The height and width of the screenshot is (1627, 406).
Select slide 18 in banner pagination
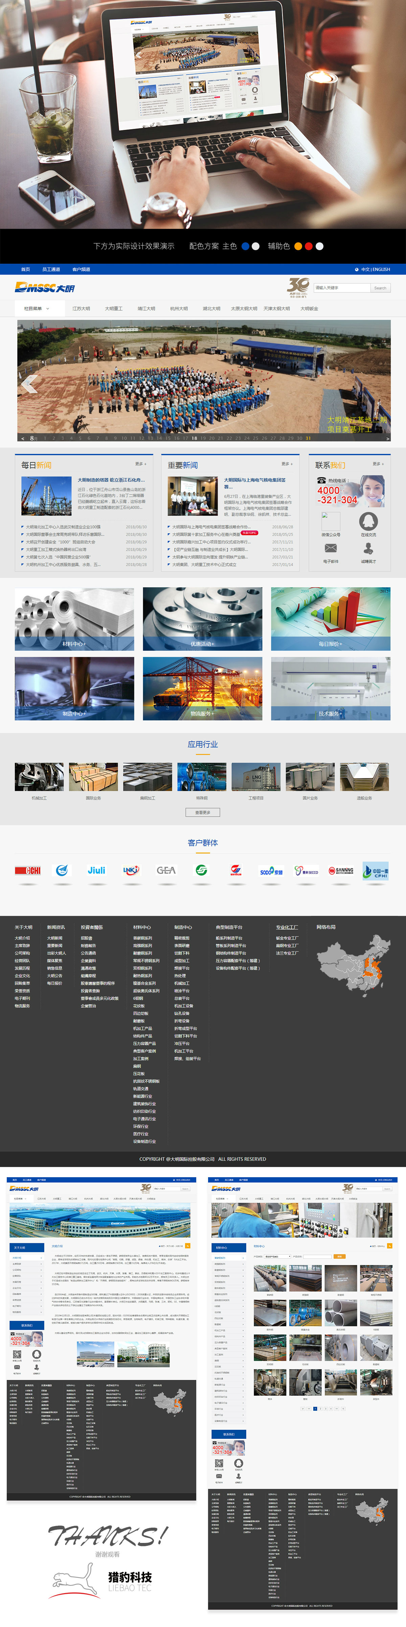pos(194,438)
